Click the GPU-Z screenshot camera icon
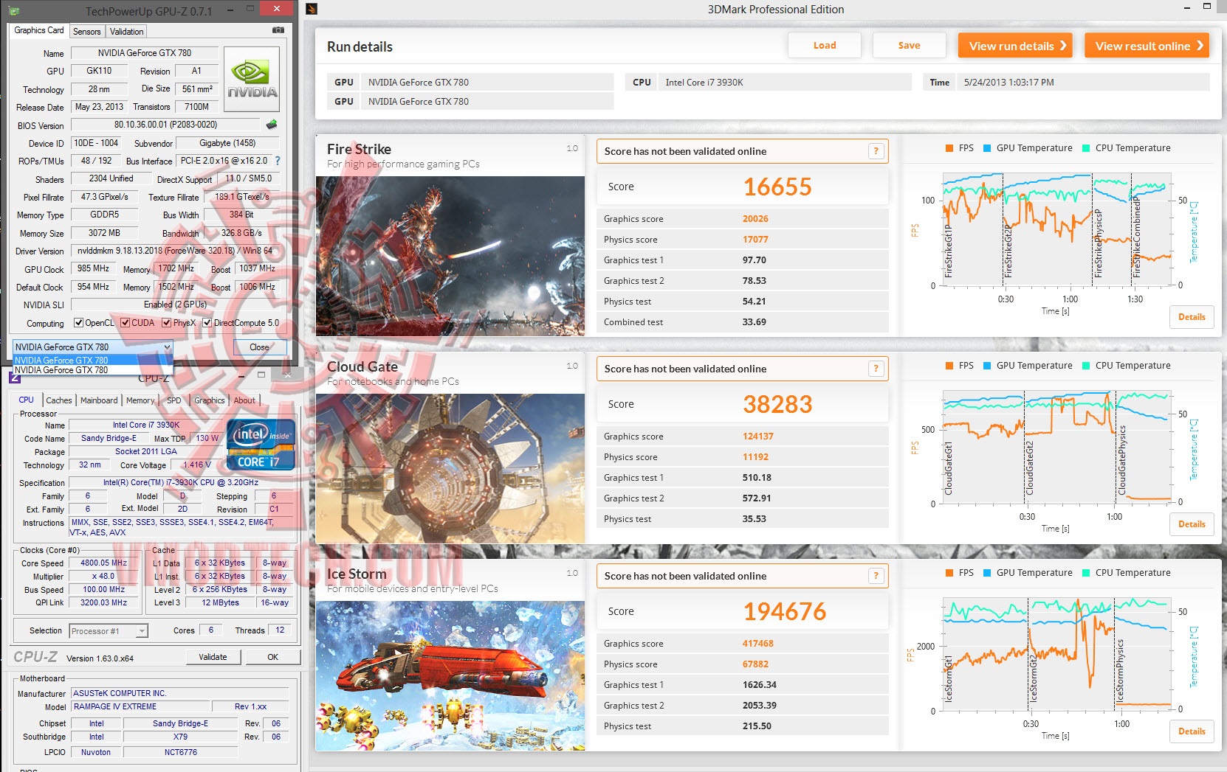Image resolution: width=1227 pixels, height=772 pixels. 278,30
